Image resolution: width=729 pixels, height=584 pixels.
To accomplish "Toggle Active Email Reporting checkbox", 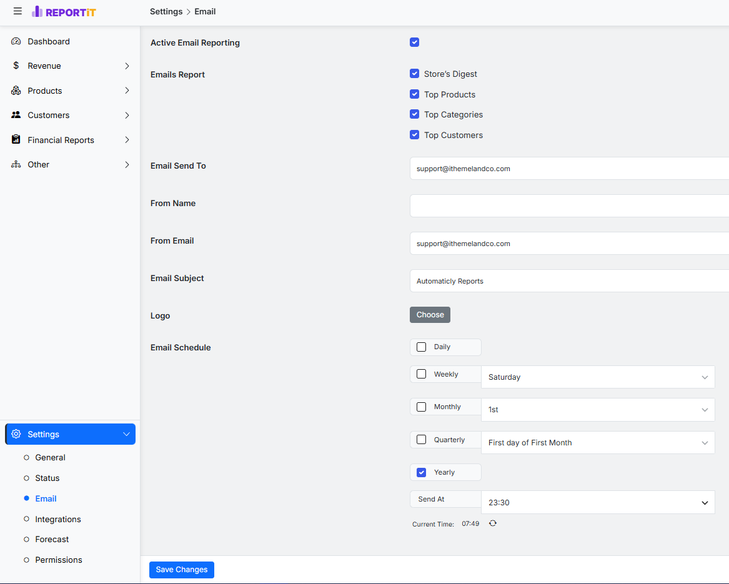I will (414, 42).
